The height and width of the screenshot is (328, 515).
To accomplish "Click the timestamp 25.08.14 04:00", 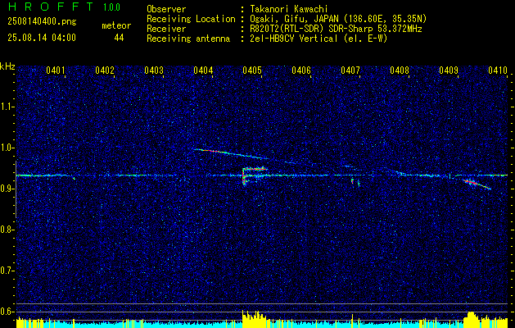I will pyautogui.click(x=42, y=38).
